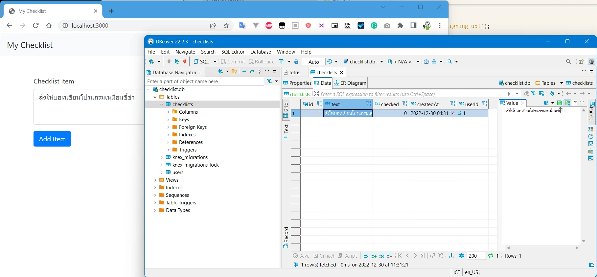The height and width of the screenshot is (277, 597).
Task: Click the bookmark star in Chrome address bar
Action: pos(226,26)
